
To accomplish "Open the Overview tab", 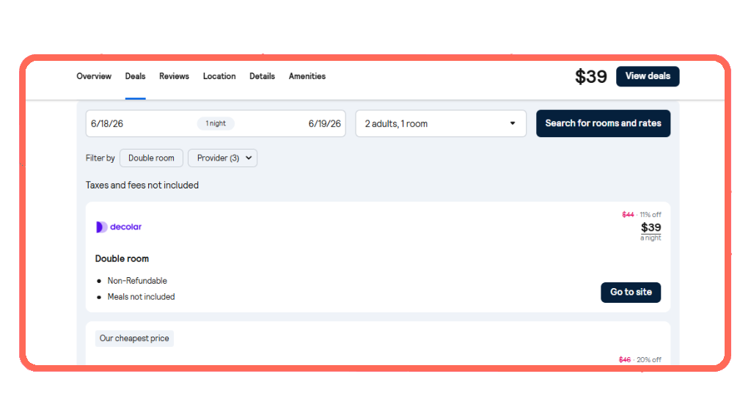I will coord(94,76).
